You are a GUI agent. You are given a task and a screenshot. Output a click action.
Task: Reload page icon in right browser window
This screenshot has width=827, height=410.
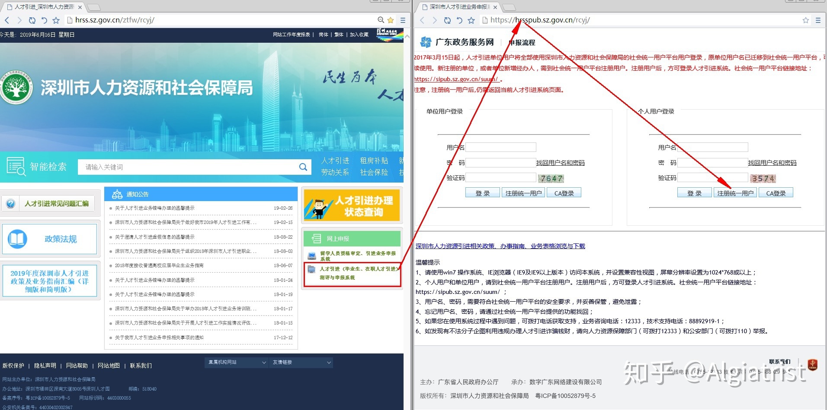click(447, 20)
